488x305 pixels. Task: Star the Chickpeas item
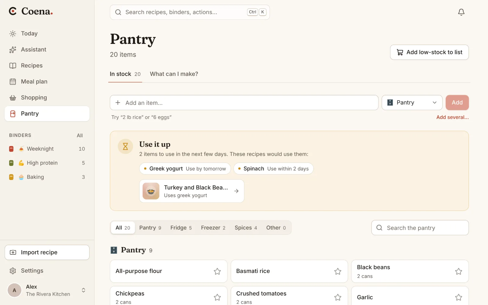(x=217, y=297)
